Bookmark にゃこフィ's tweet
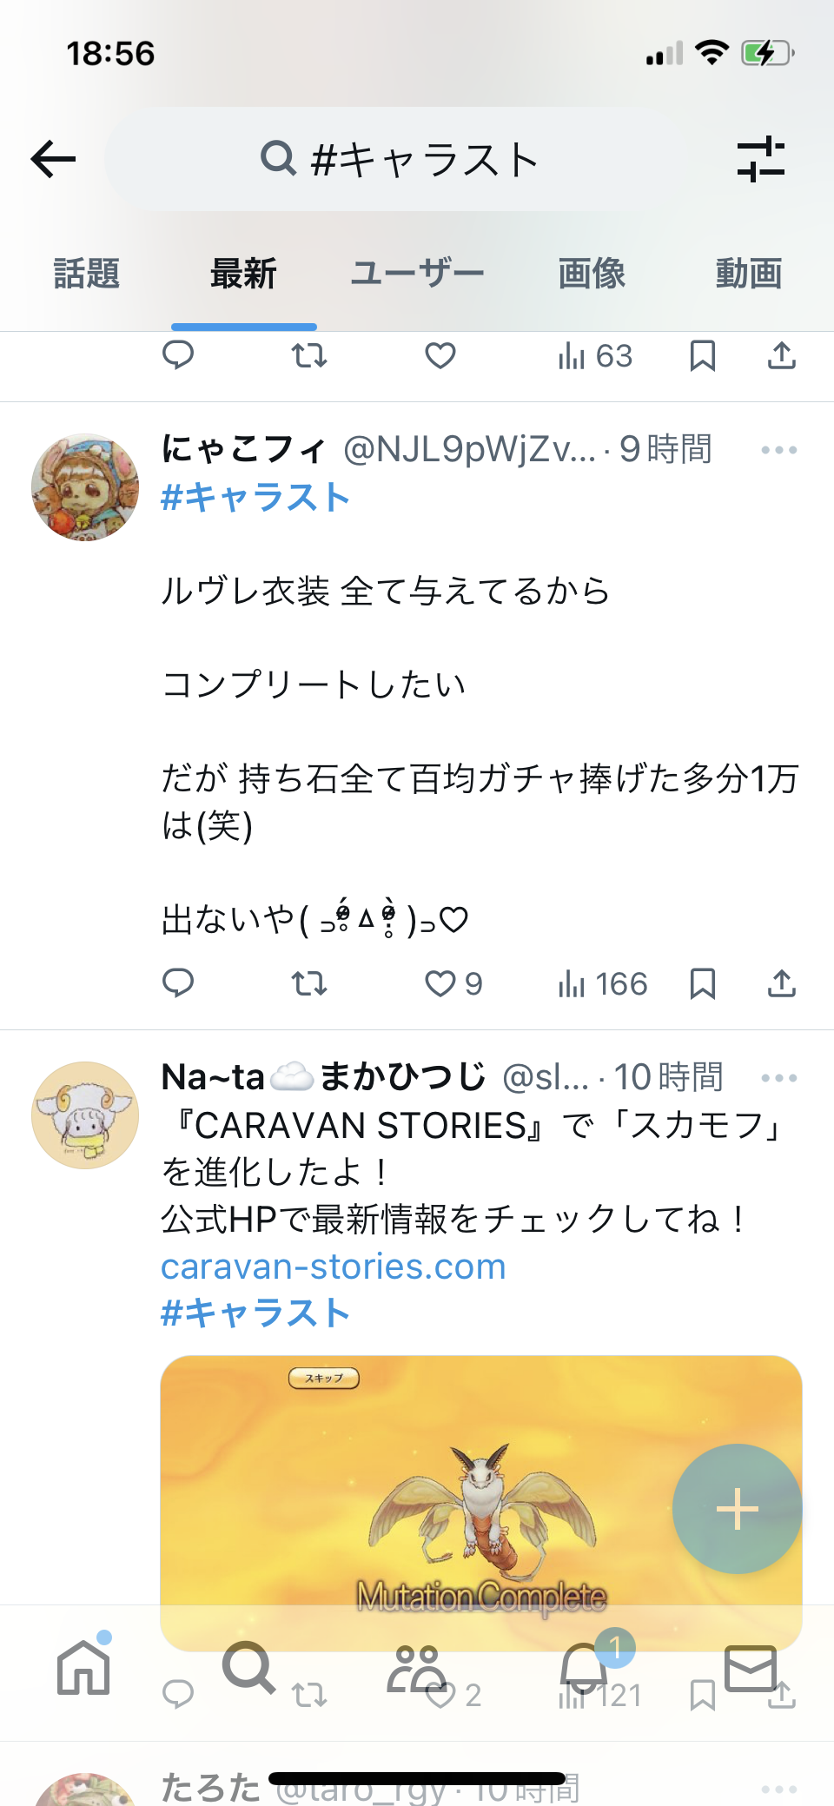This screenshot has width=834, height=1806. (702, 983)
